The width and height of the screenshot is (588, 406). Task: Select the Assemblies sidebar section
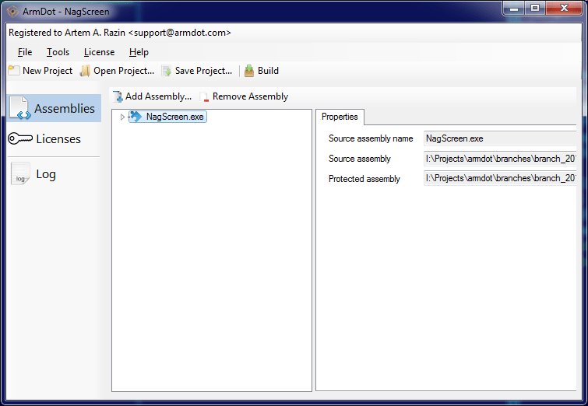54,108
